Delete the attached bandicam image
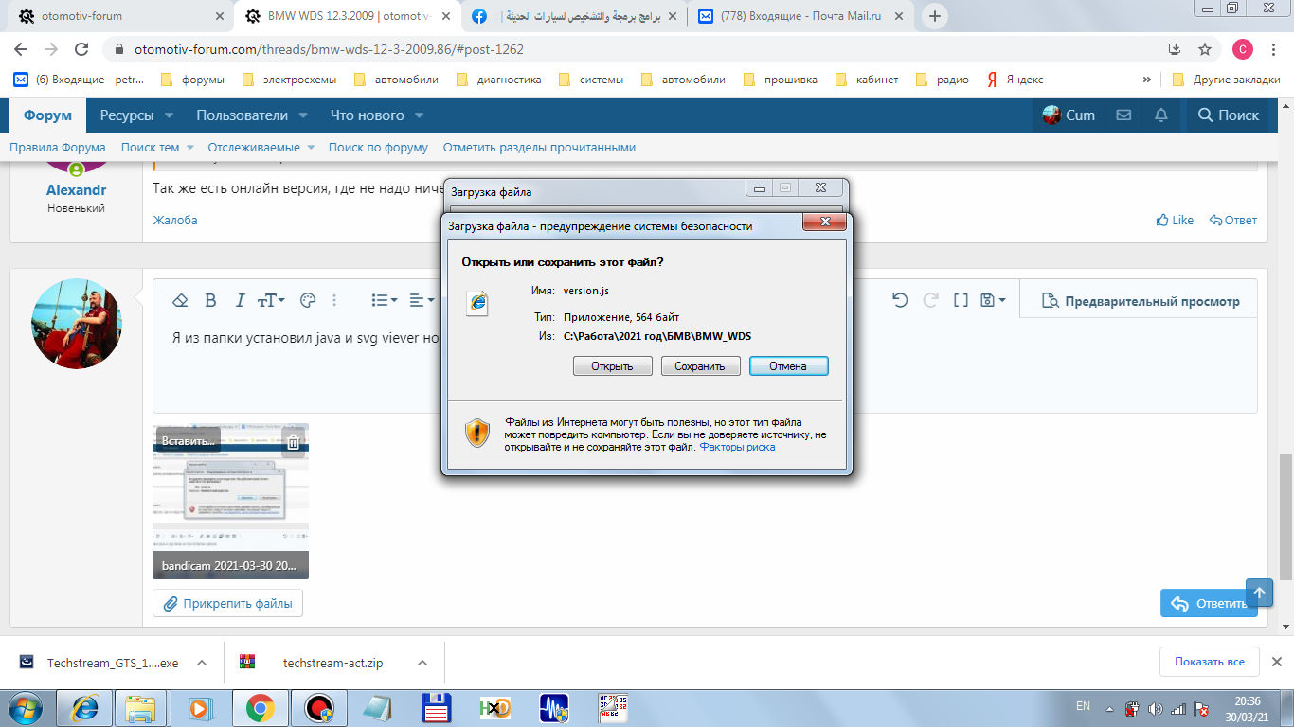Viewport: 1294px width, 727px height. (294, 441)
